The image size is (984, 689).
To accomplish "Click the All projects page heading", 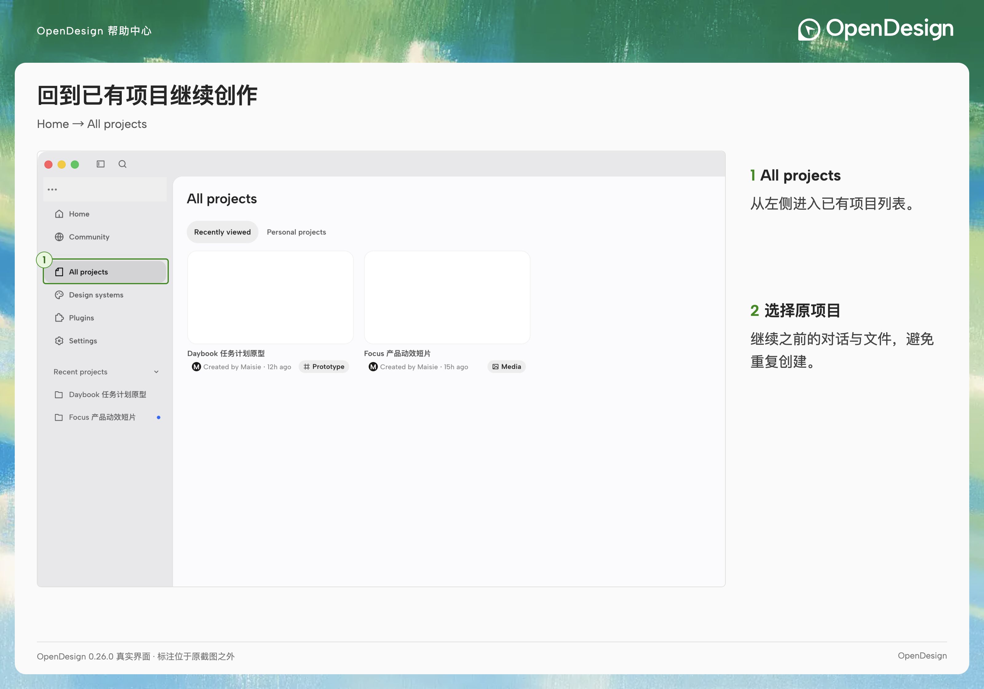I will [x=222, y=199].
